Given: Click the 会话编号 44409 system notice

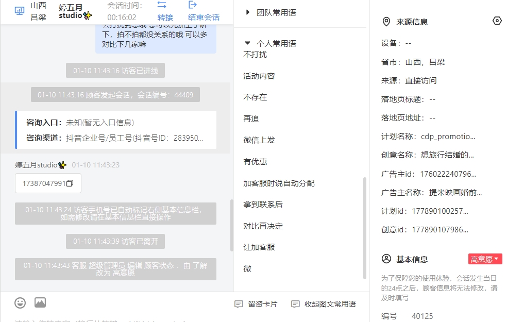Looking at the screenshot, I should (115, 95).
